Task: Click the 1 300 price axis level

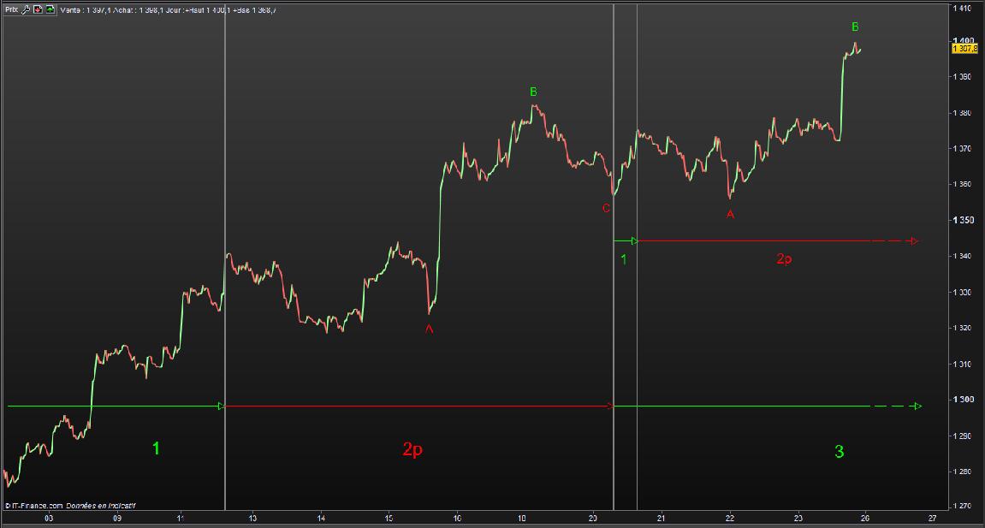Action: click(964, 400)
